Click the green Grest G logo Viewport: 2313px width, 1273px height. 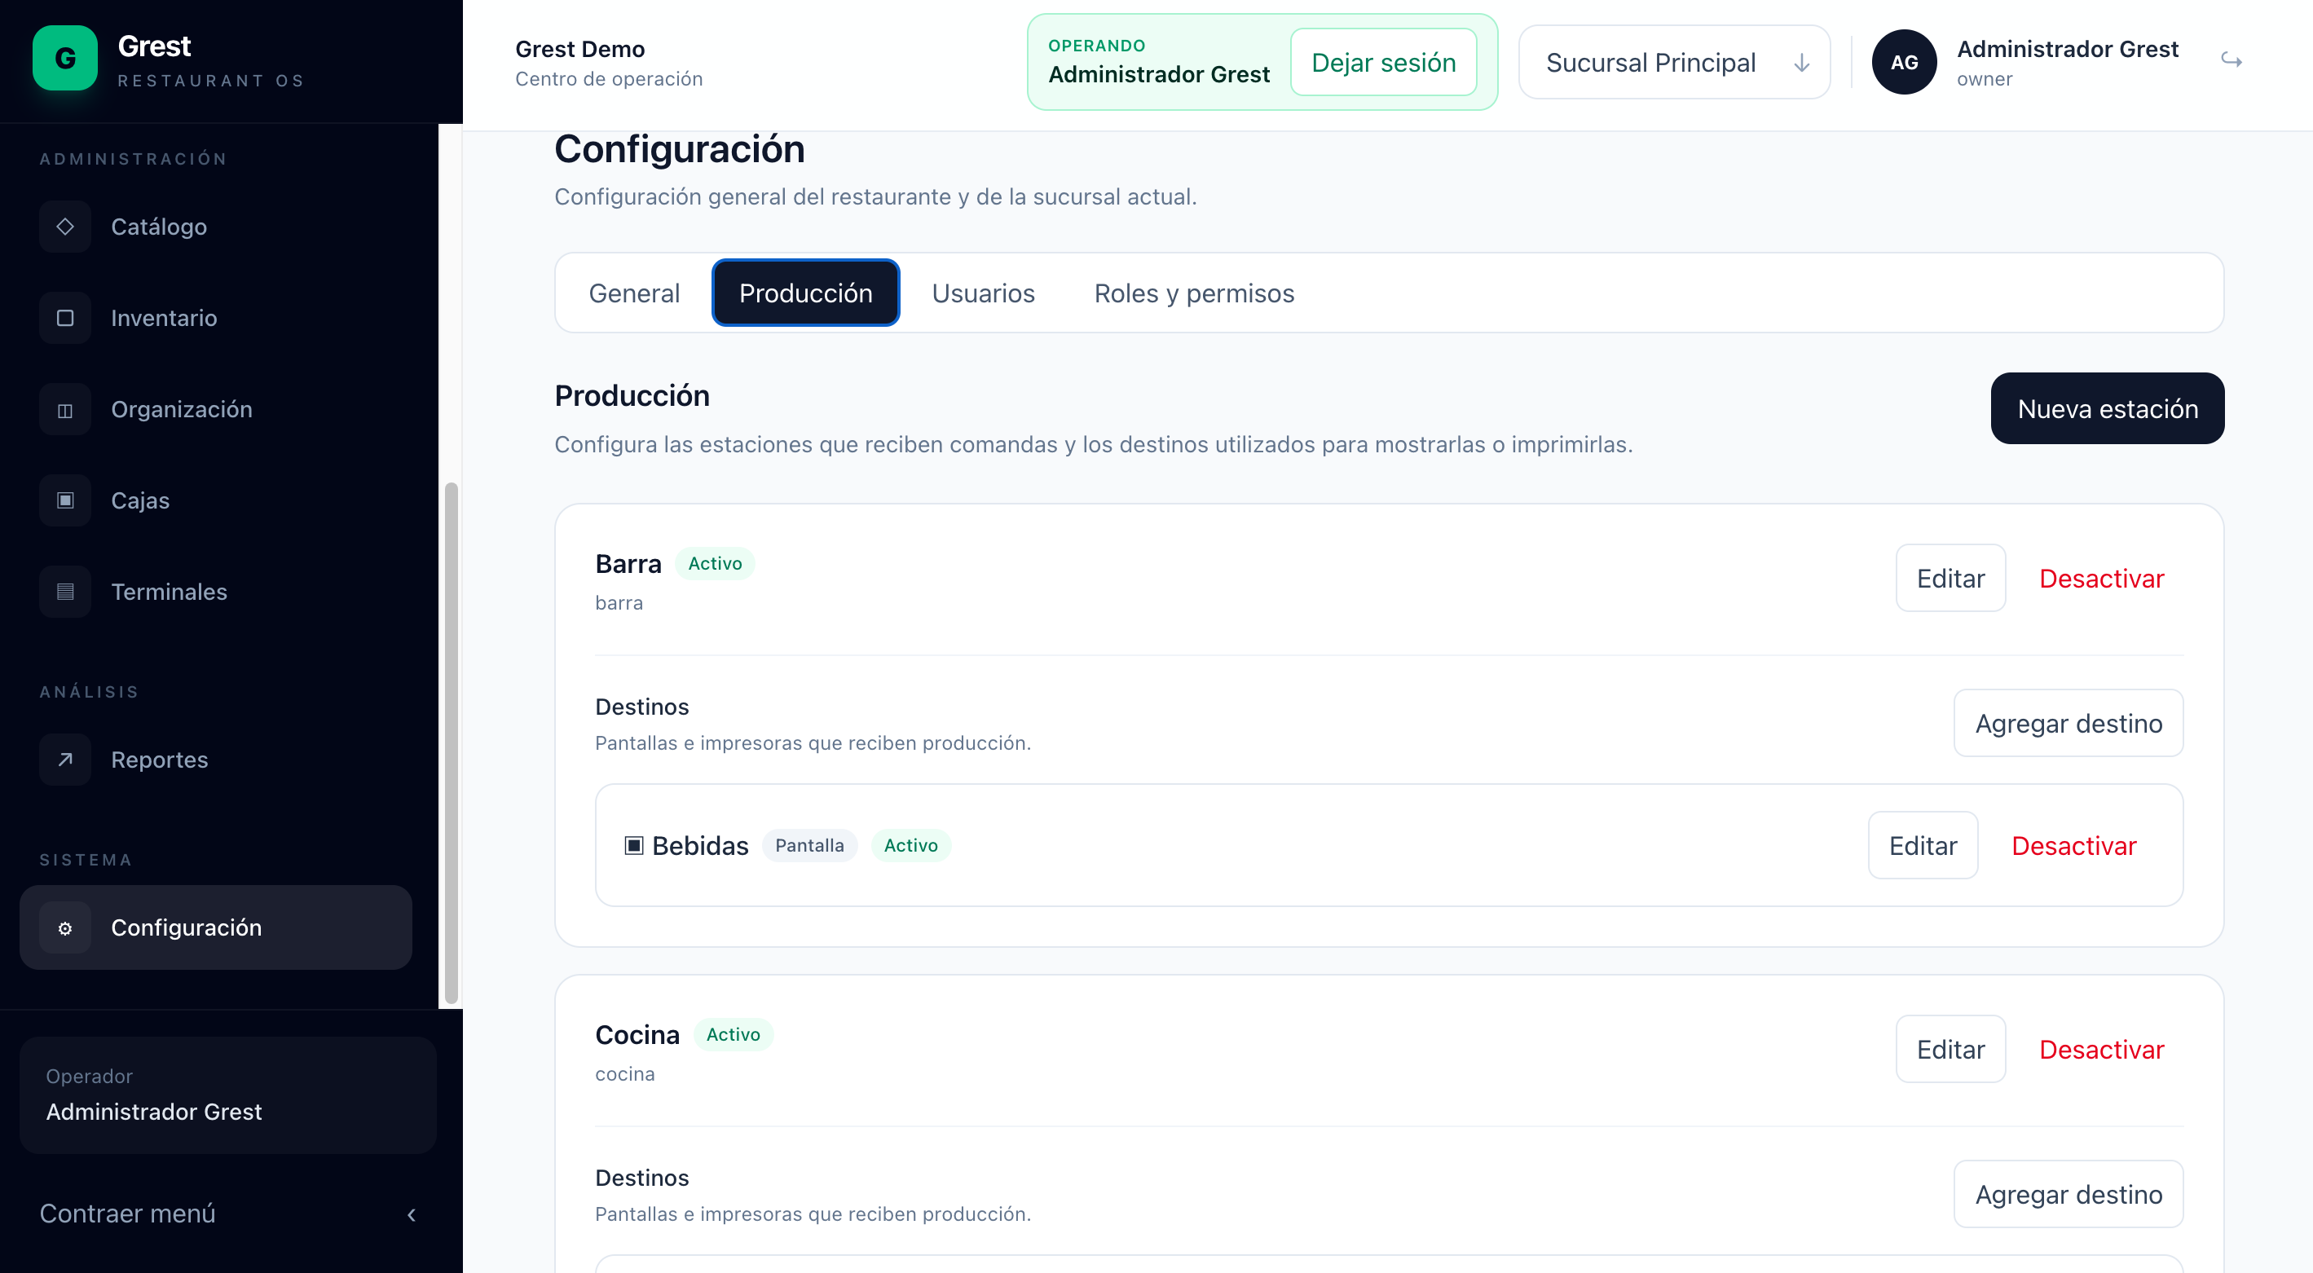click(64, 59)
